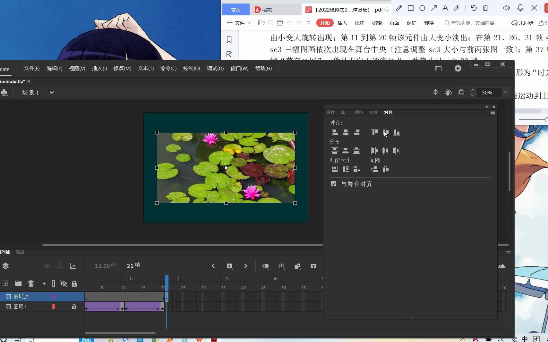Screen dimensions: 548x342
Task: Match height in Align panel
Action: click(346, 169)
